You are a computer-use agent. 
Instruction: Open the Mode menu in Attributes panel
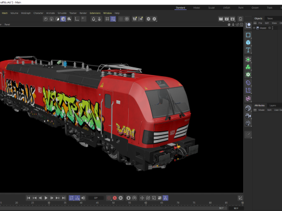(261, 110)
